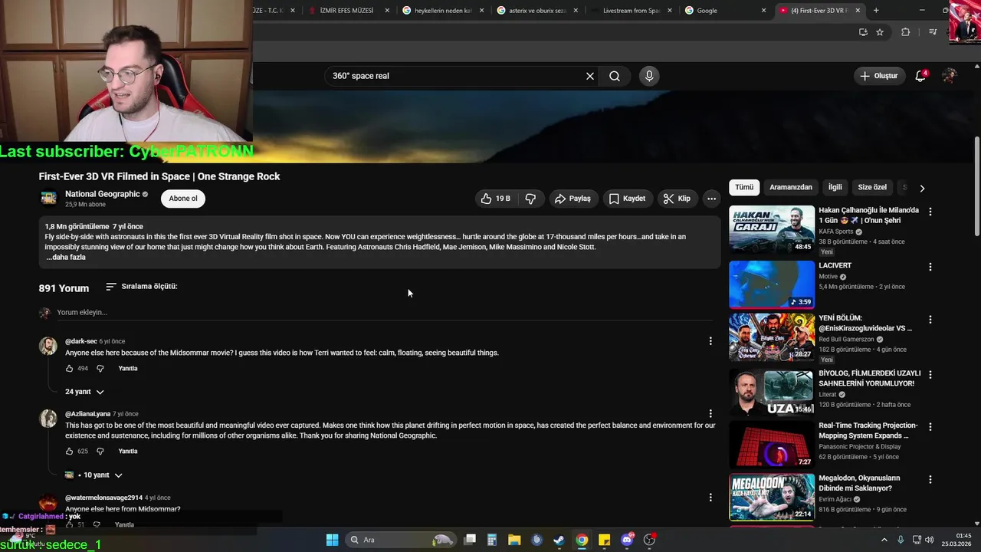Open a new browser tab
This screenshot has height=552, width=981.
pos(876,11)
